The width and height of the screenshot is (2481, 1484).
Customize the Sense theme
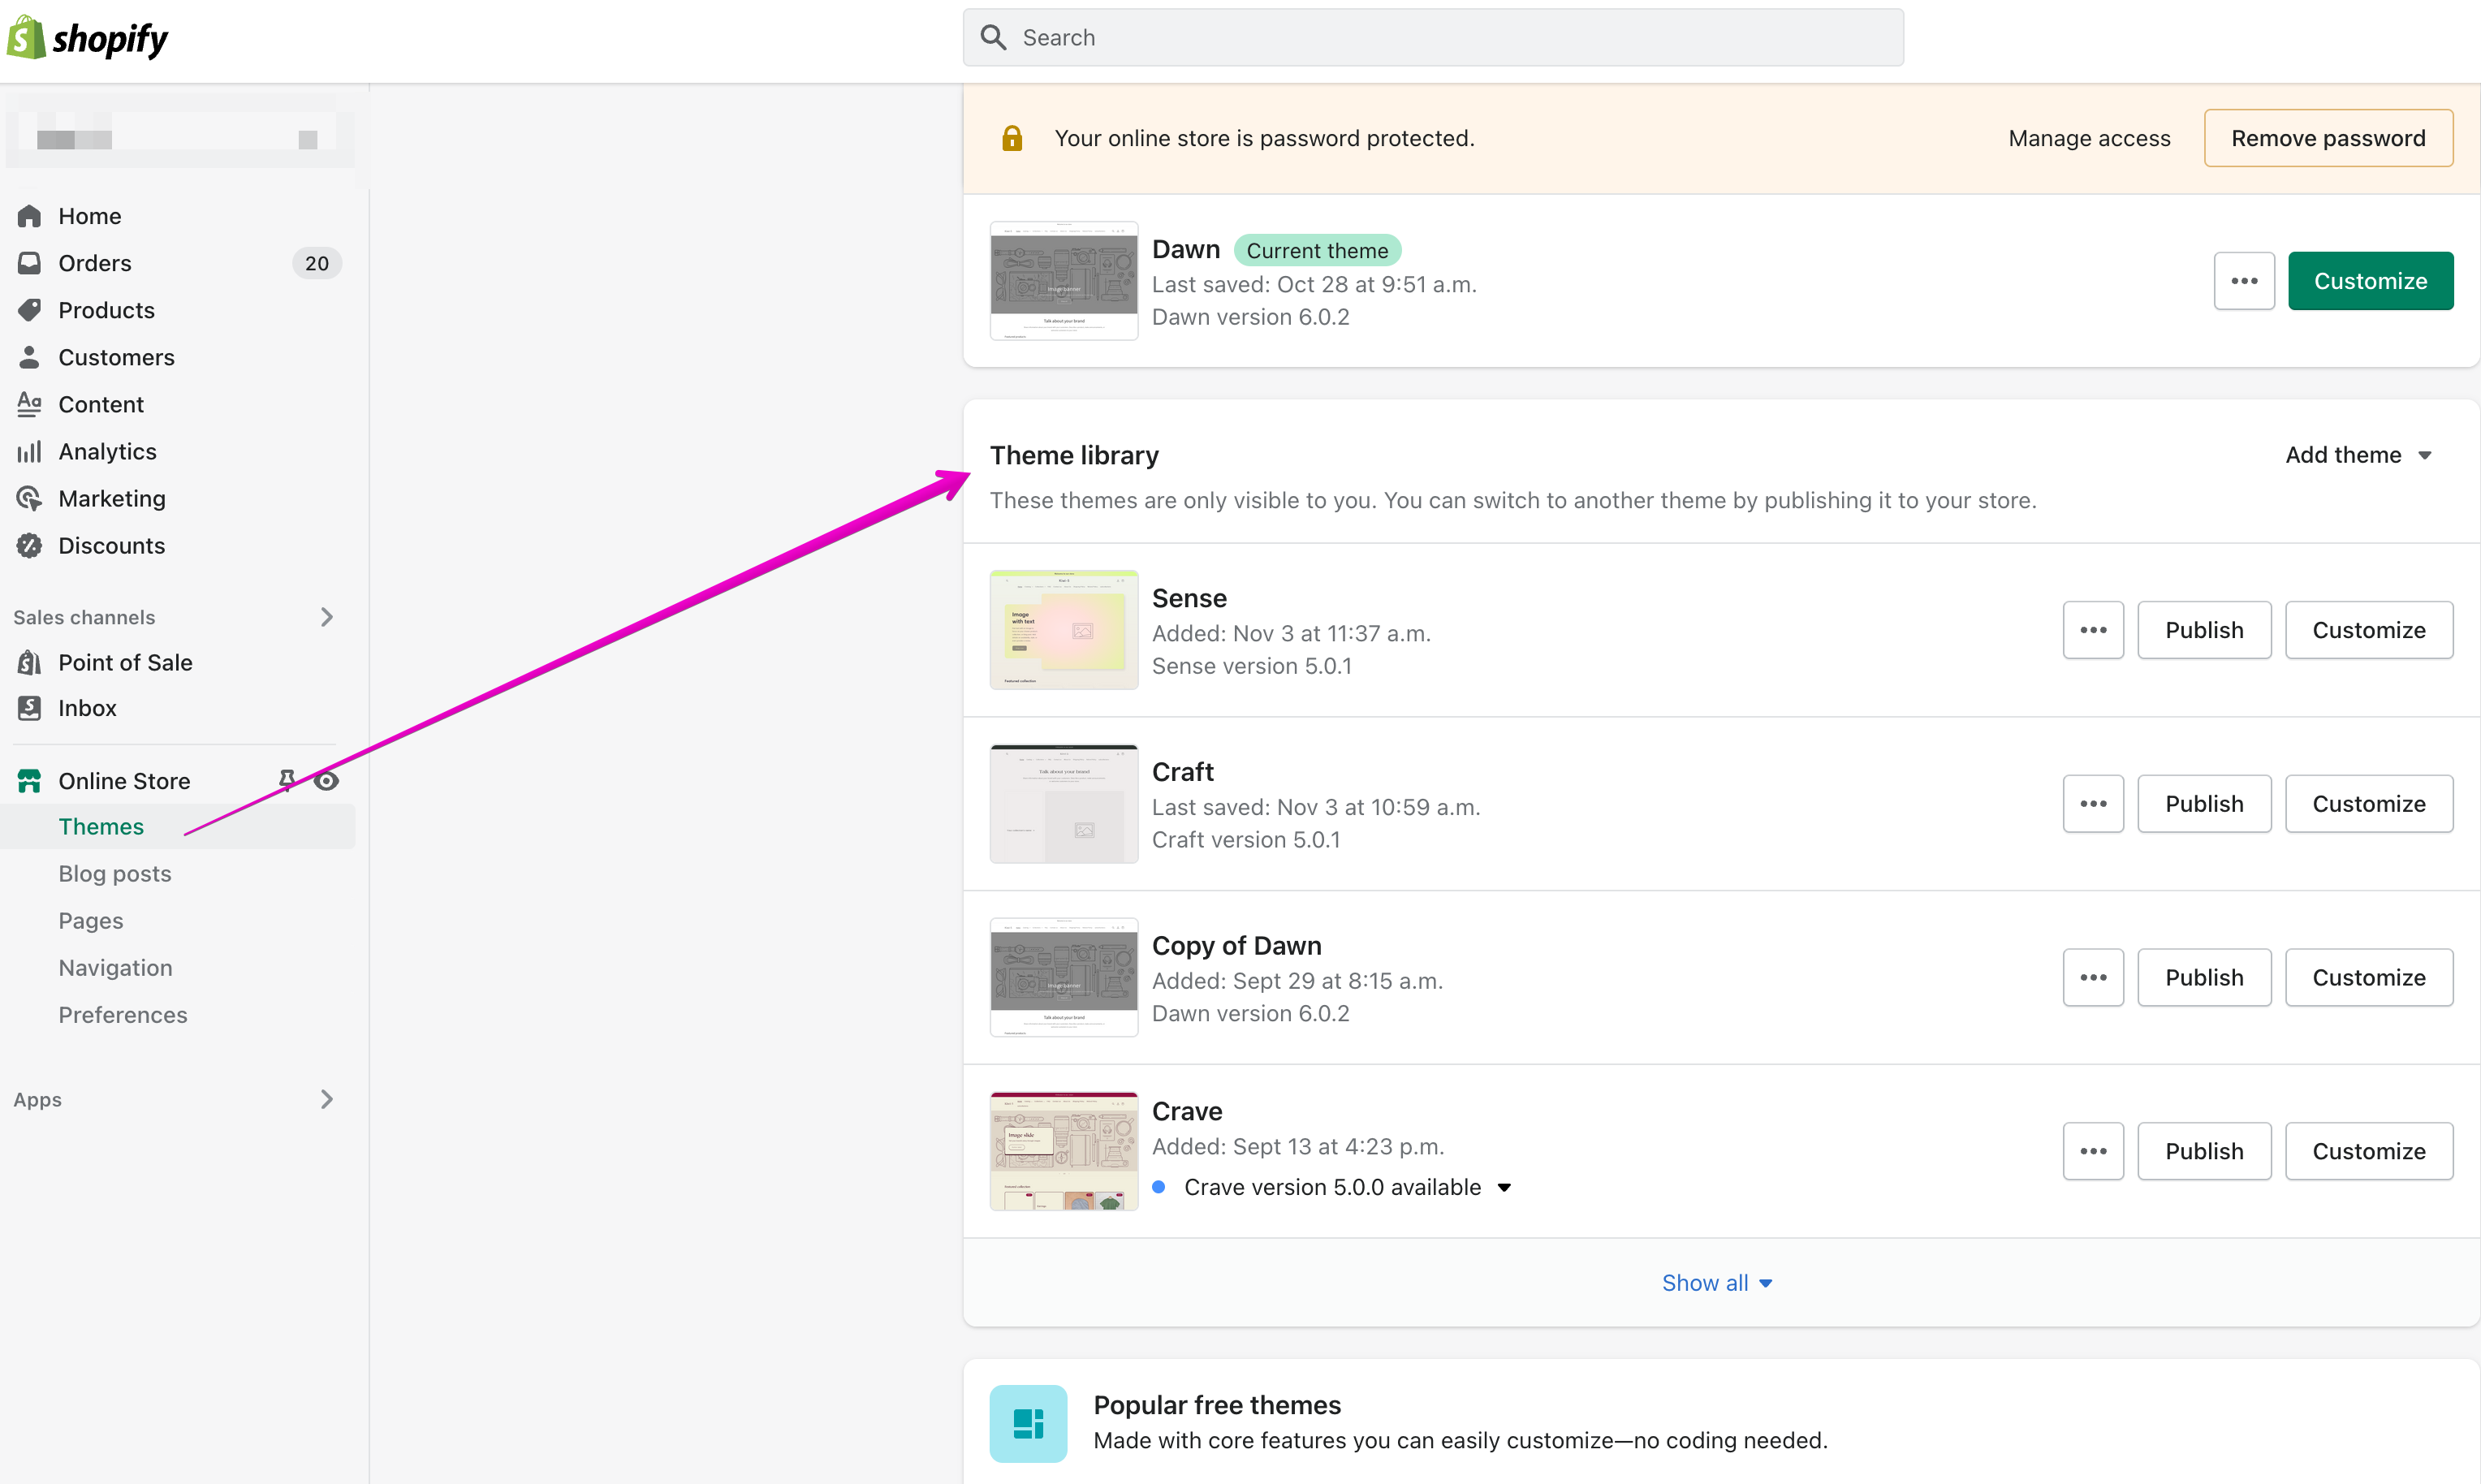[x=2368, y=630]
